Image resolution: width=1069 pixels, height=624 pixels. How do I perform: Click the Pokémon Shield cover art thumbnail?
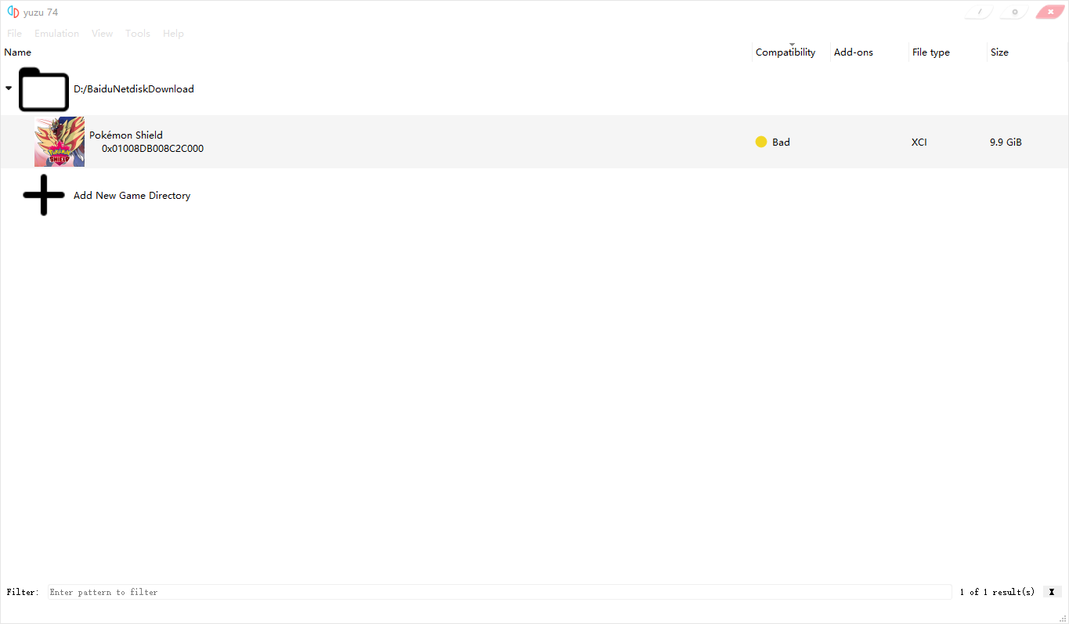click(60, 142)
